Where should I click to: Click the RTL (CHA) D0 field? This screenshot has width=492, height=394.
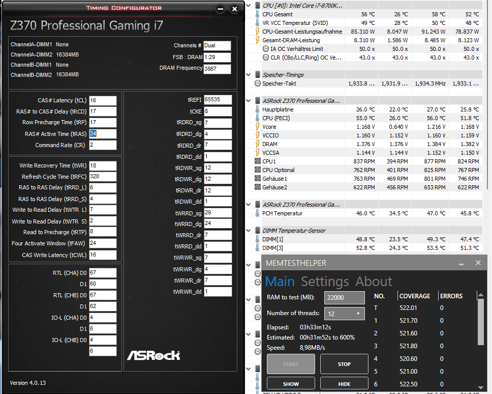(x=103, y=273)
